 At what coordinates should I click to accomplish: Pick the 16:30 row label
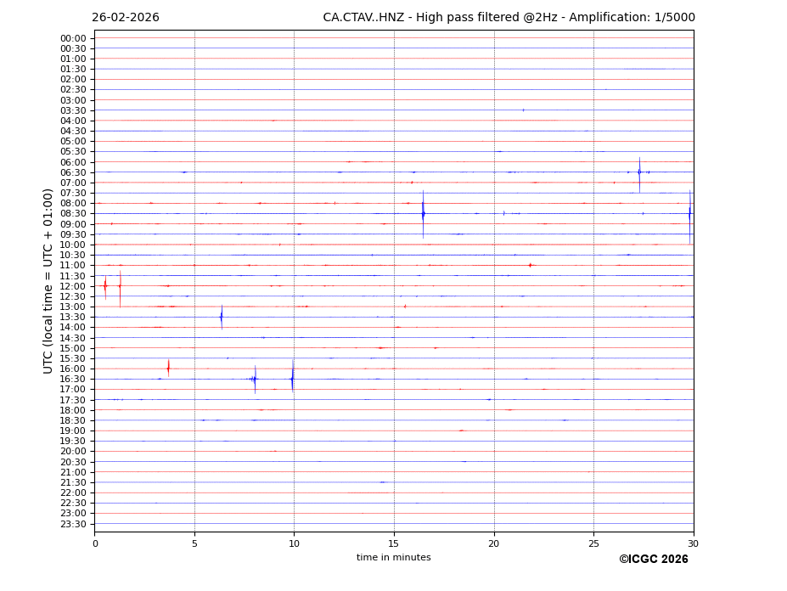click(73, 380)
